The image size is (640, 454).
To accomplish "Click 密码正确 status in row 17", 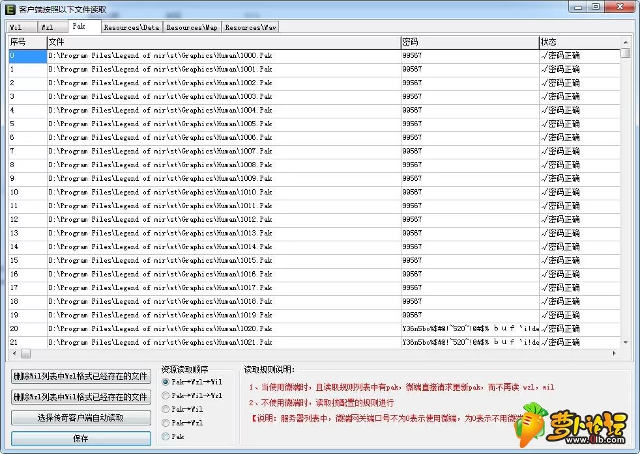I will pos(580,287).
